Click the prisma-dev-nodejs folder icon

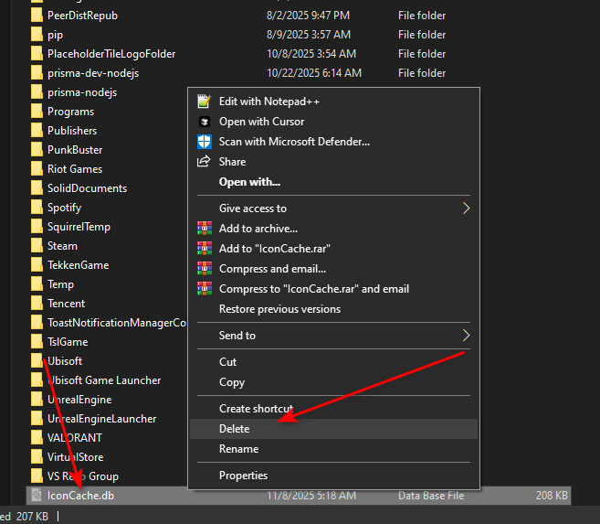pos(37,73)
